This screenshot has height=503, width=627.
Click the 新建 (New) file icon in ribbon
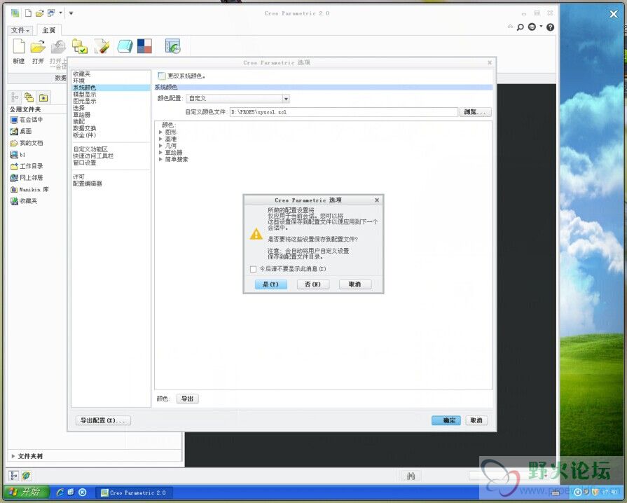(x=19, y=46)
